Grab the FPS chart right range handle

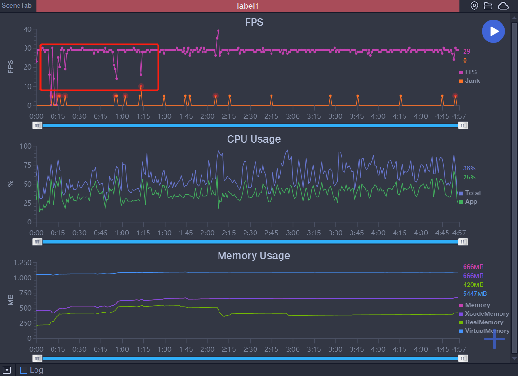coord(463,125)
